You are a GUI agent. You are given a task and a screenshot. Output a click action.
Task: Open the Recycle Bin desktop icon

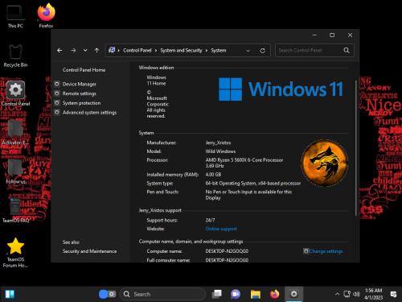click(15, 56)
